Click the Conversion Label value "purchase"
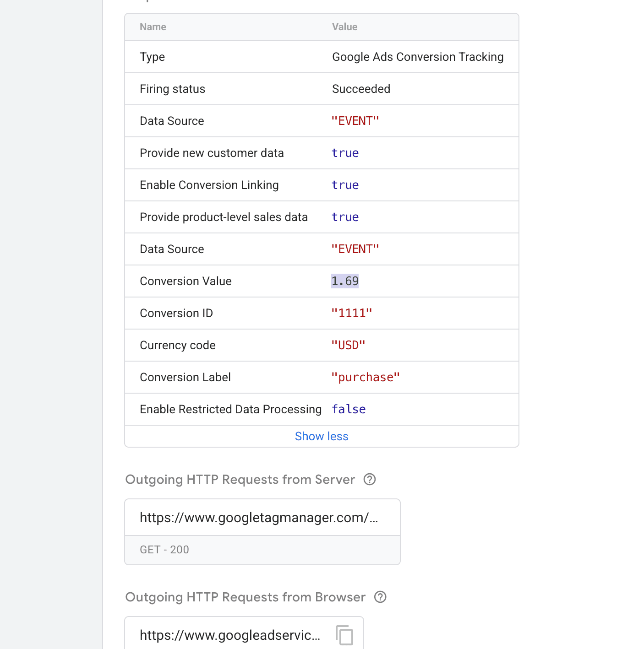This screenshot has width=633, height=649. click(x=366, y=377)
